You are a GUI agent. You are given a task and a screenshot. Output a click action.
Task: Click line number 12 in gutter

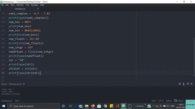pyautogui.click(x=3, y=14)
